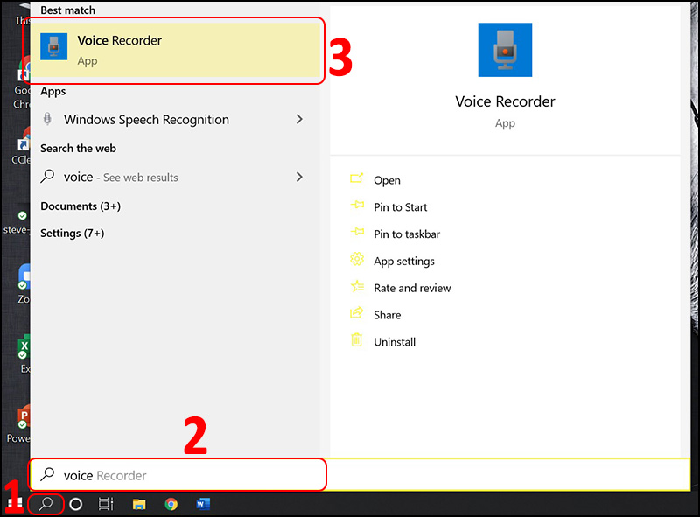The width and height of the screenshot is (700, 517).
Task: Click the Rate and review star icon
Action: [x=357, y=286]
